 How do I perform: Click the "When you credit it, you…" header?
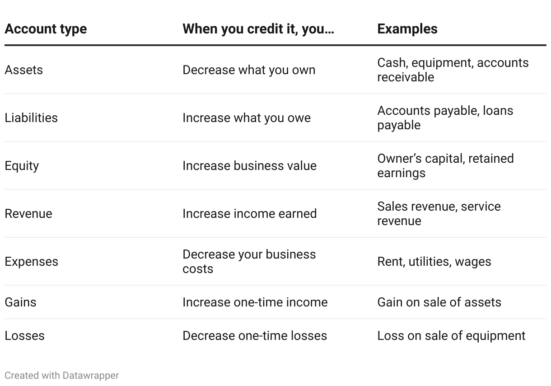tap(258, 29)
